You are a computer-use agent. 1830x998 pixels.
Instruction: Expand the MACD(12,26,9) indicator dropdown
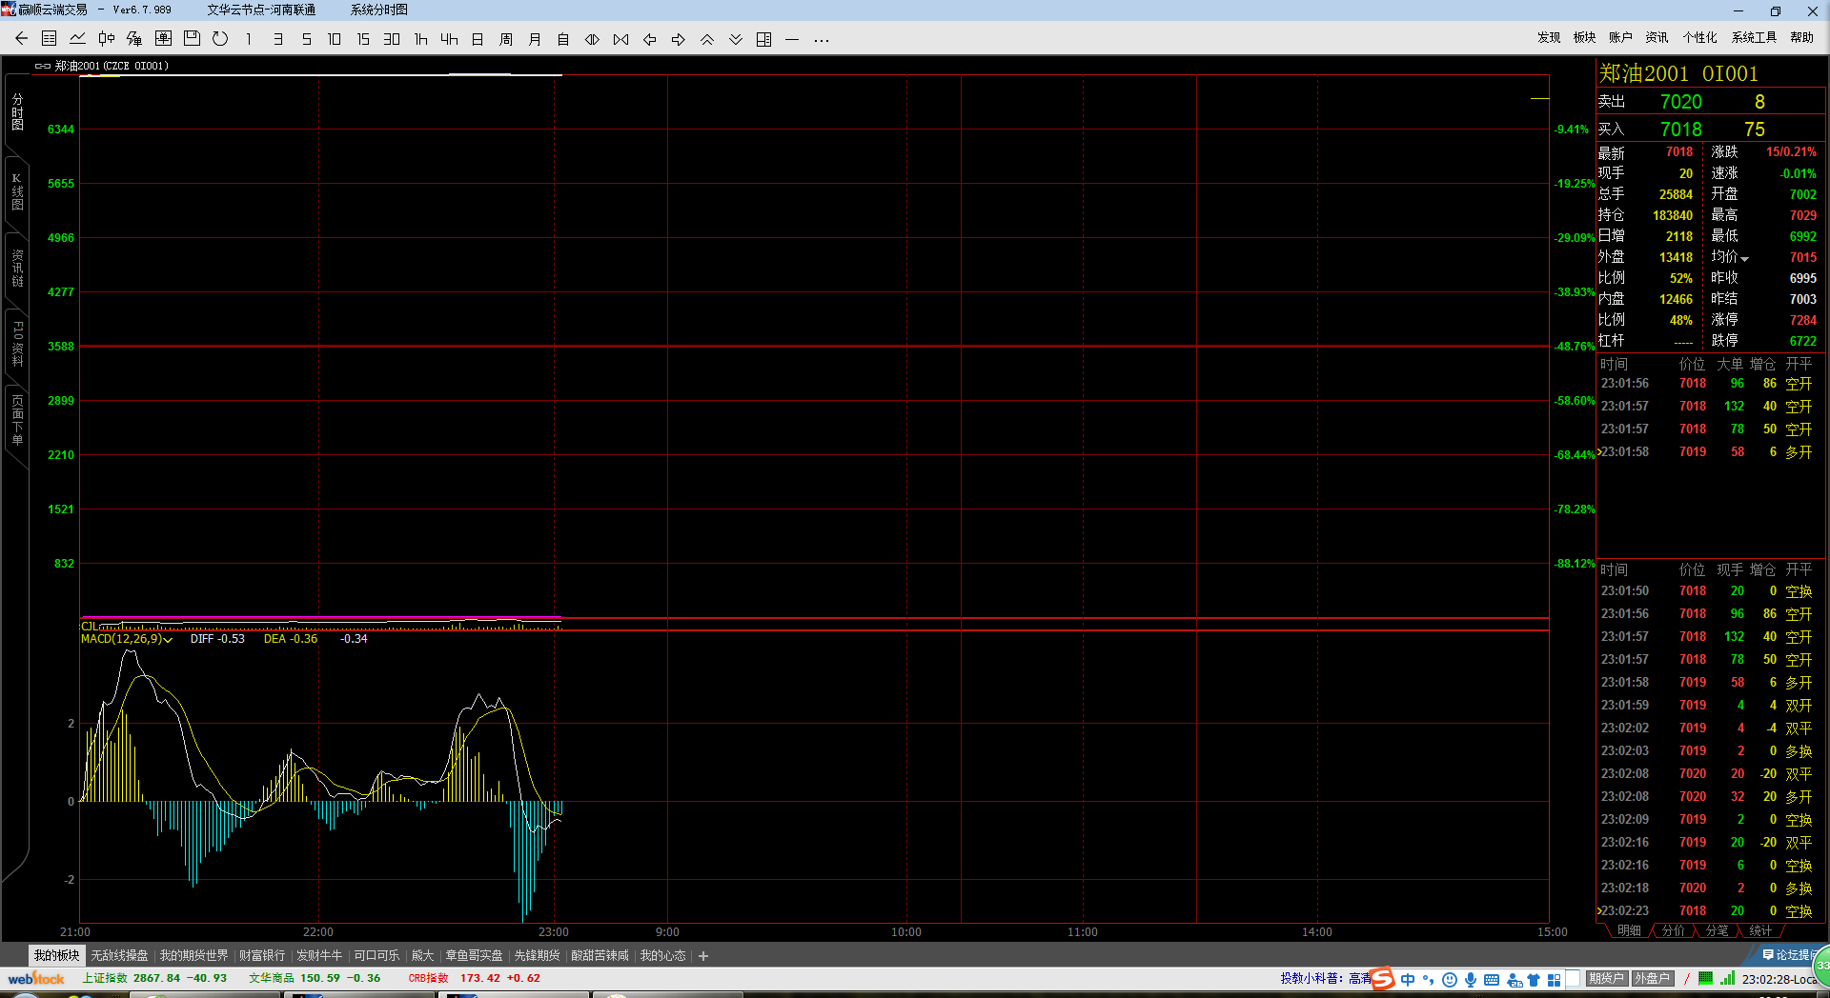tap(168, 640)
